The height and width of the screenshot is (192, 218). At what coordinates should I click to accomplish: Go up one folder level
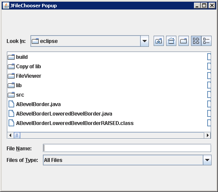tap(159, 41)
